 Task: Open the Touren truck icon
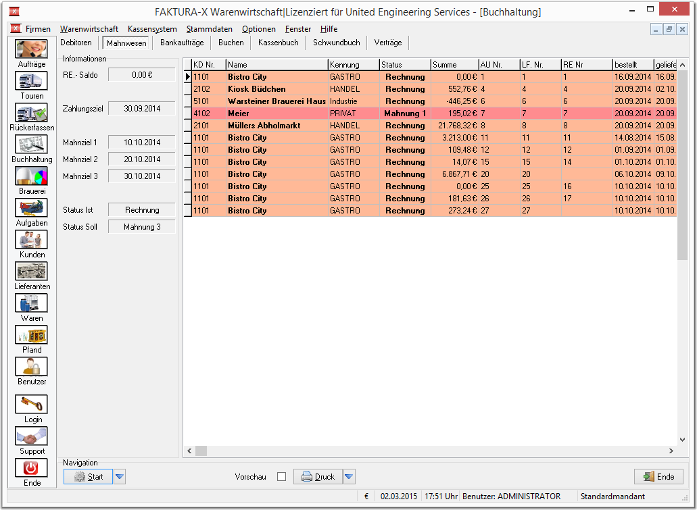pos(31,81)
